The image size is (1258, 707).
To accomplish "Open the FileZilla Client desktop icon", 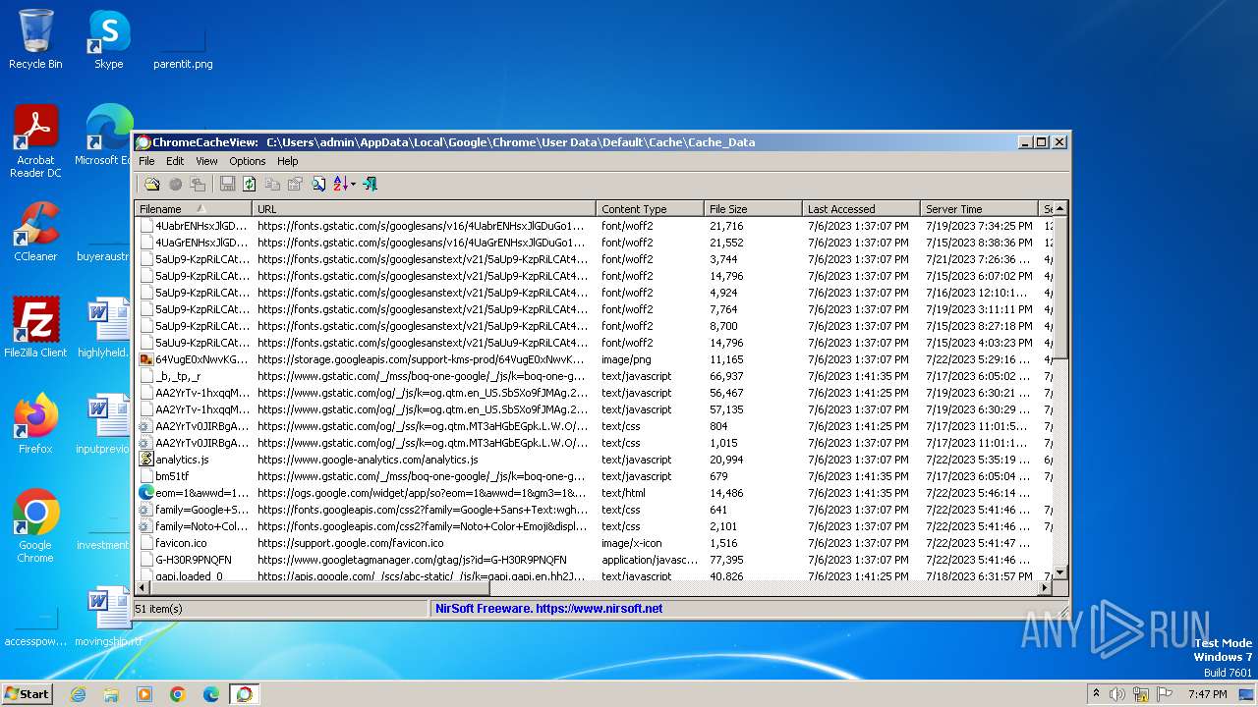I will coord(35,327).
